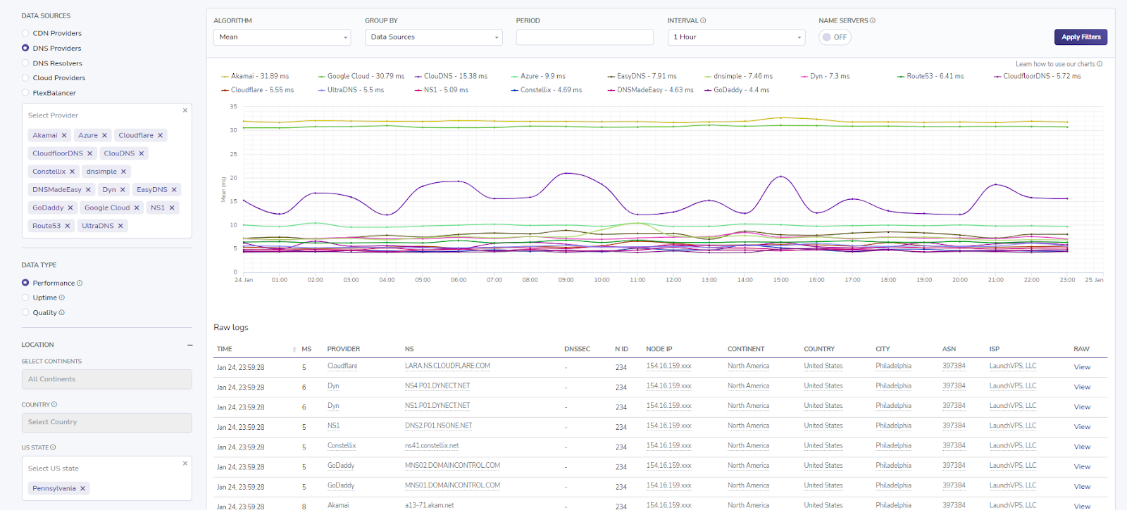
Task: Apply the selected filters
Action: (1081, 37)
